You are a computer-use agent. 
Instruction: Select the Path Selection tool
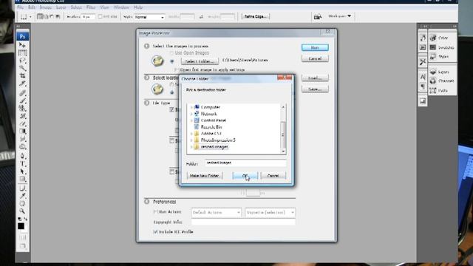point(22,171)
